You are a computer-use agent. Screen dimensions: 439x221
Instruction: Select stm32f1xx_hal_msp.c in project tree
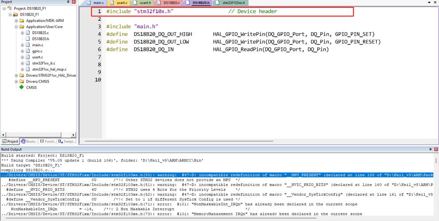tap(49, 69)
